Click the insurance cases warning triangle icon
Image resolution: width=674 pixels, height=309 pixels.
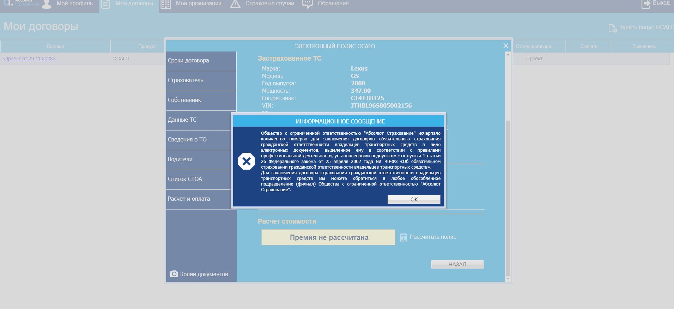(235, 4)
